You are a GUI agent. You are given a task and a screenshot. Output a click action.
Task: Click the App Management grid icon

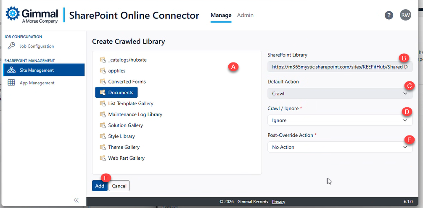coord(11,83)
